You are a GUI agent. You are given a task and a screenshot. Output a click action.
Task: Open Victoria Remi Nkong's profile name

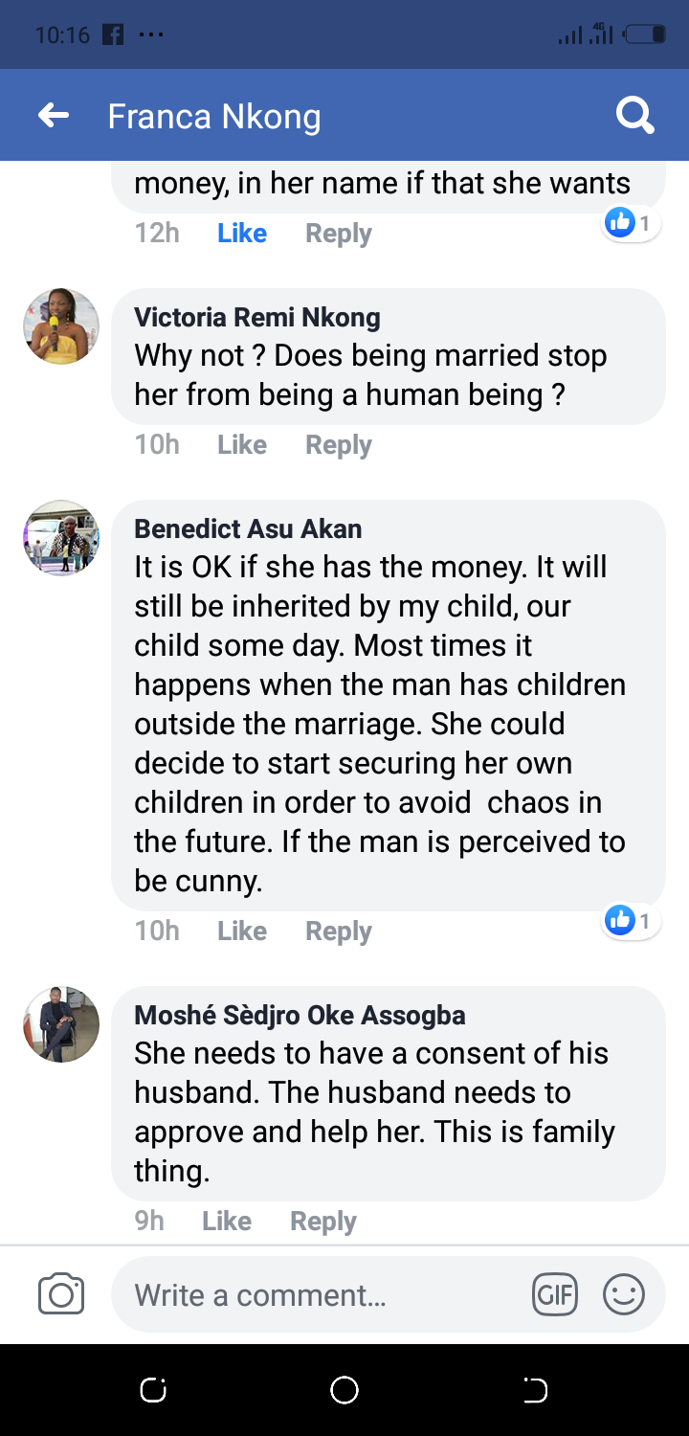click(256, 317)
